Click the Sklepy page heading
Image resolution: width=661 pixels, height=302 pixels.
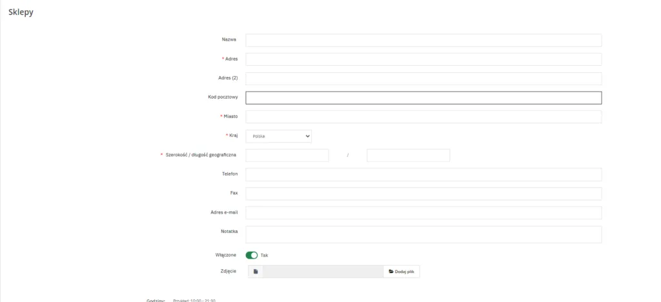pos(21,12)
